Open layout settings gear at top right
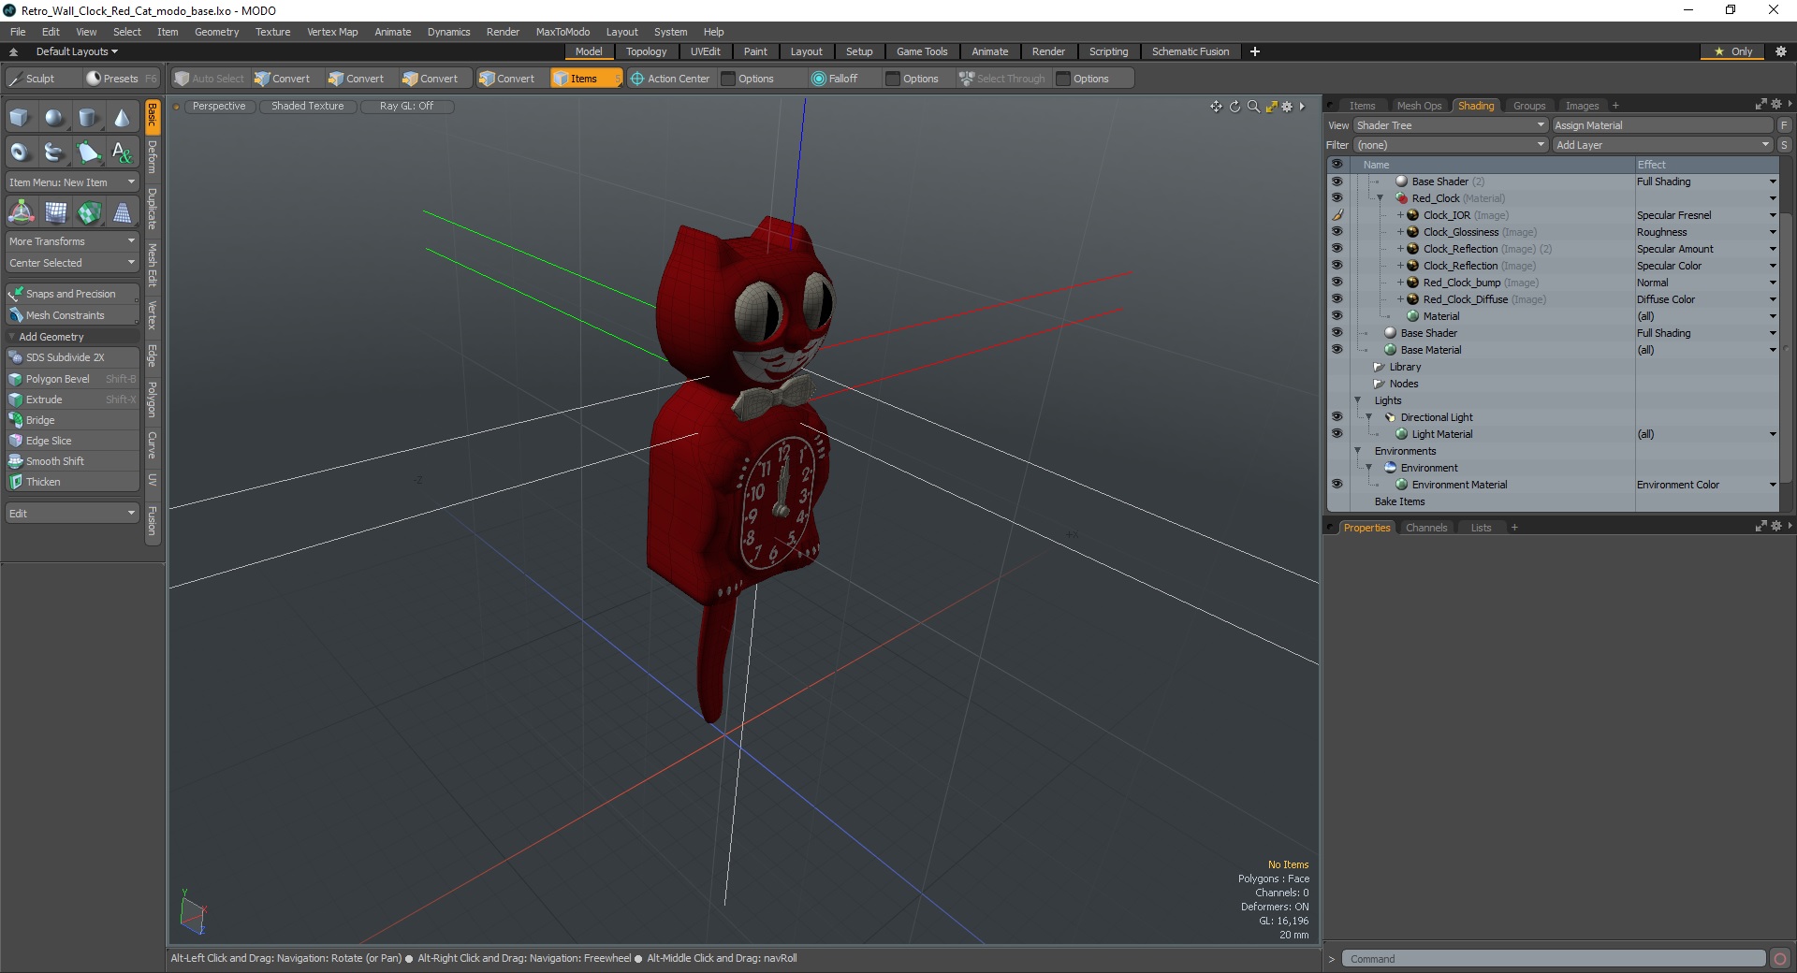The height and width of the screenshot is (973, 1797). (x=1780, y=51)
